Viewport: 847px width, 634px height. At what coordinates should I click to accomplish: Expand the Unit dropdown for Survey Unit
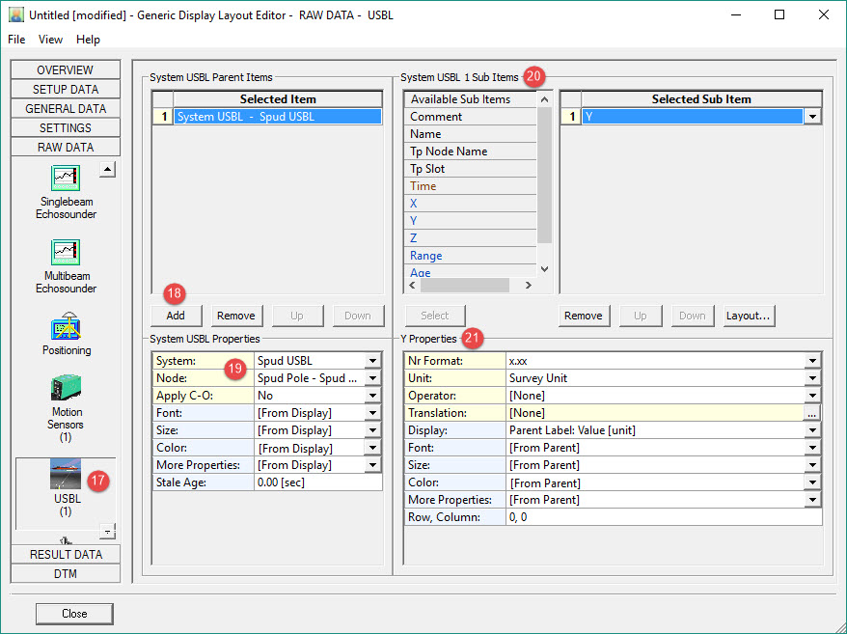pos(813,378)
